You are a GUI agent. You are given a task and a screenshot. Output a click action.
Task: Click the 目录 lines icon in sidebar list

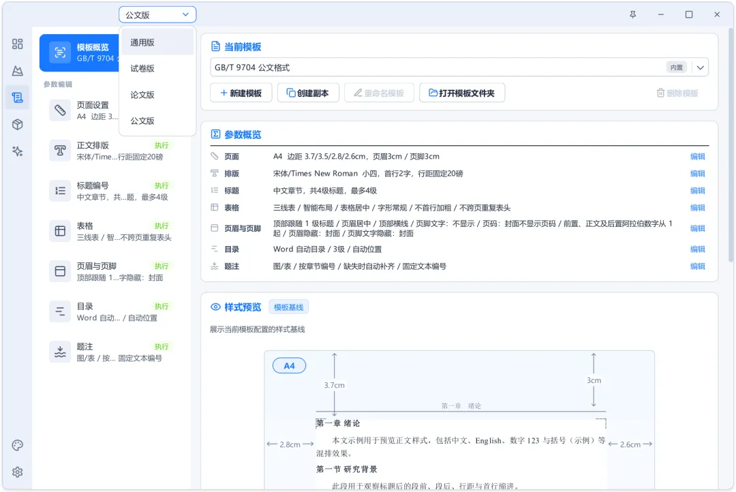point(60,311)
